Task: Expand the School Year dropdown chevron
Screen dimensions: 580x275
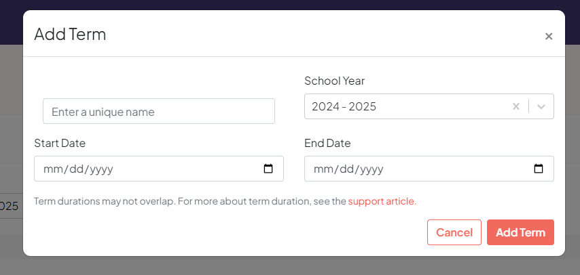Action: click(x=541, y=106)
